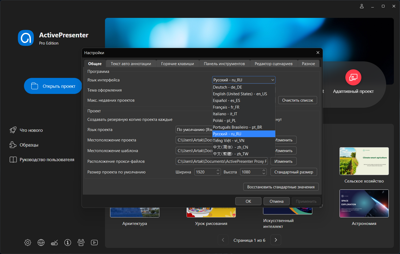Open the Сельское хозяйство sample thumbnail
This screenshot has height=254, width=400.
tap(364, 161)
